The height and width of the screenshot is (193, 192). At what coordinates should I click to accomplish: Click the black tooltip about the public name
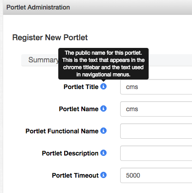[x=103, y=64]
